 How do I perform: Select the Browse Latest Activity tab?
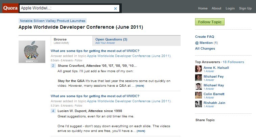pyautogui.click(x=72, y=41)
